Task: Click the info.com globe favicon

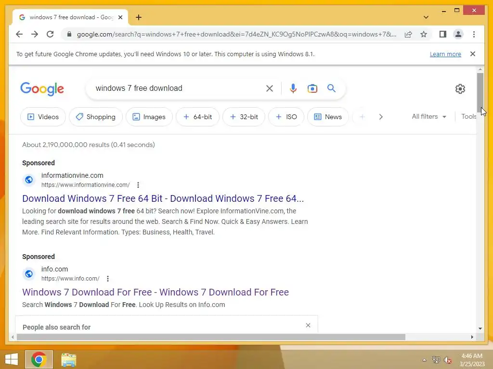Action: pos(29,273)
